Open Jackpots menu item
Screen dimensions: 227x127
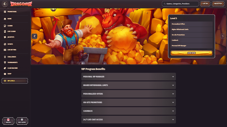click(x=15, y=37)
